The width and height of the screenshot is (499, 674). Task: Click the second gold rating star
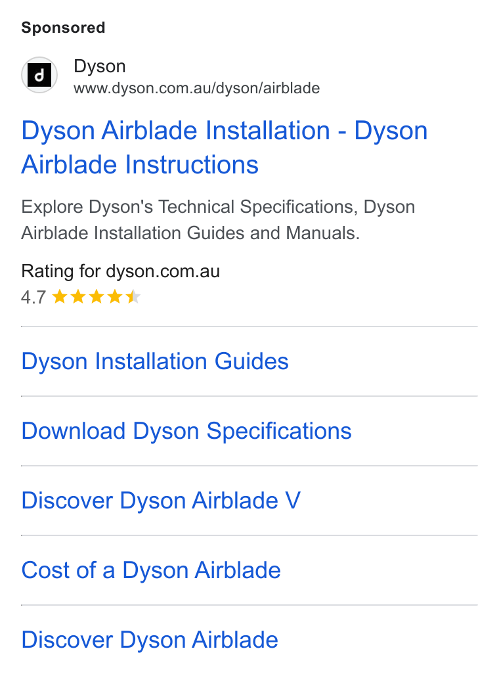pos(78,296)
